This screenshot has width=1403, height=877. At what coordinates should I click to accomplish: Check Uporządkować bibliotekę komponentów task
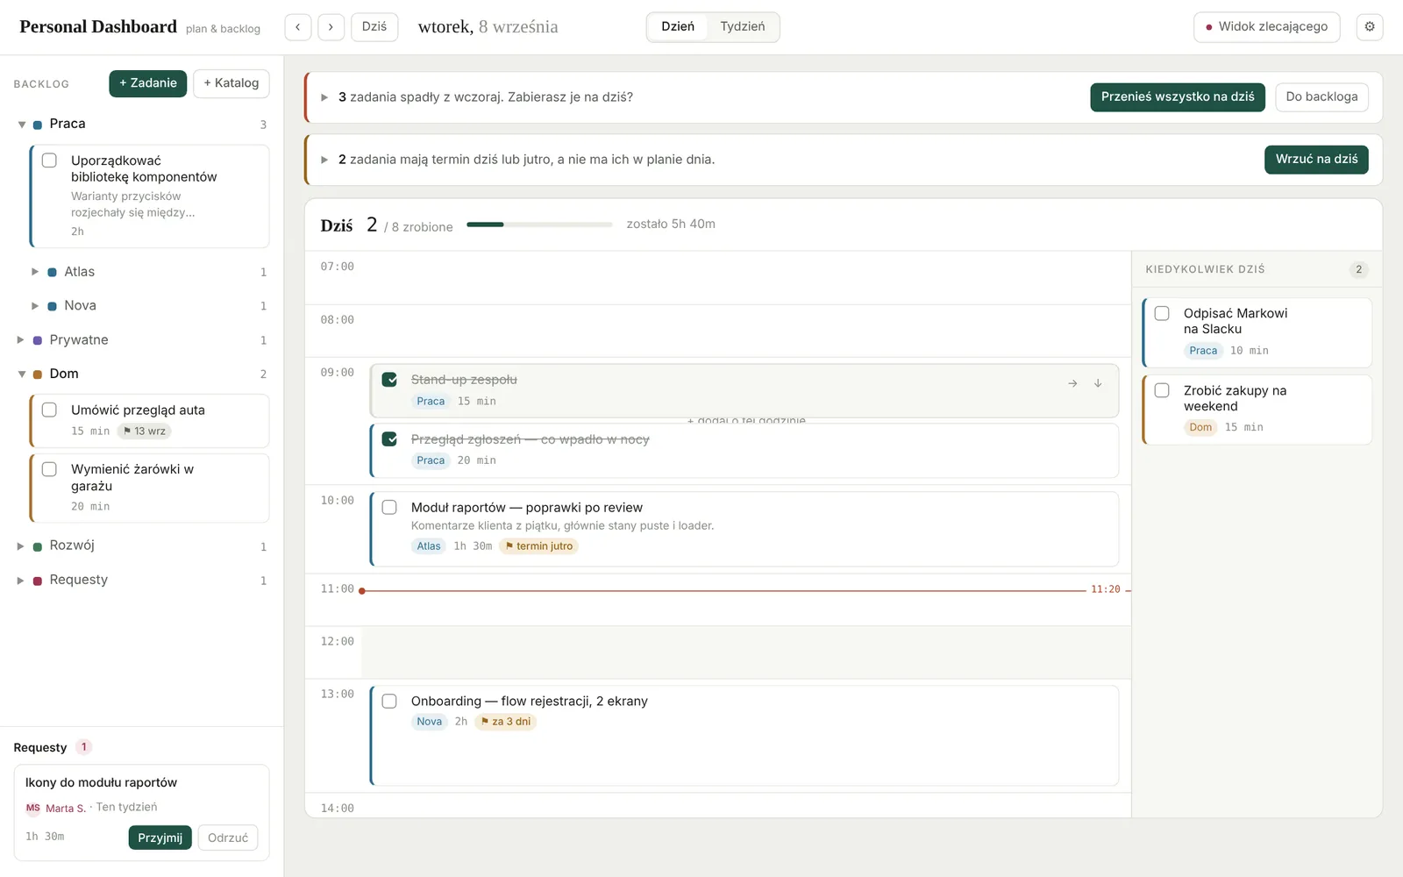[x=50, y=160]
